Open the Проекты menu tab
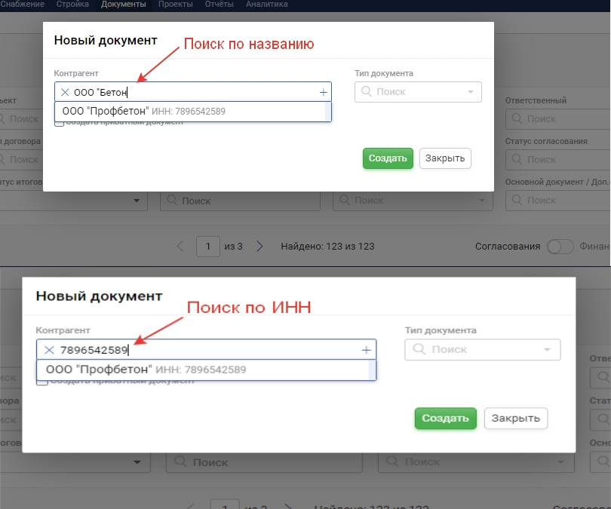This screenshot has width=611, height=509. click(x=174, y=5)
